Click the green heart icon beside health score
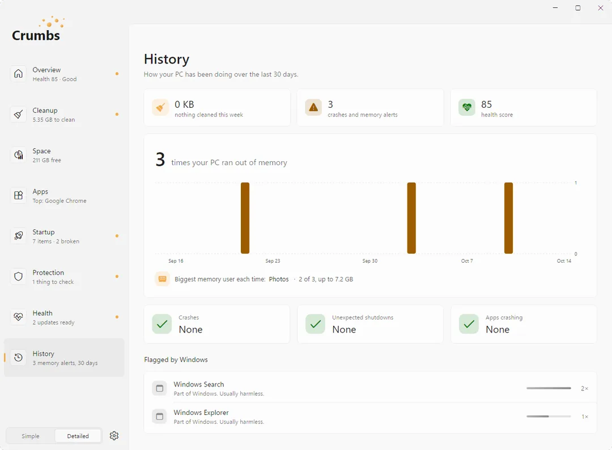This screenshot has width=612, height=450. click(467, 107)
